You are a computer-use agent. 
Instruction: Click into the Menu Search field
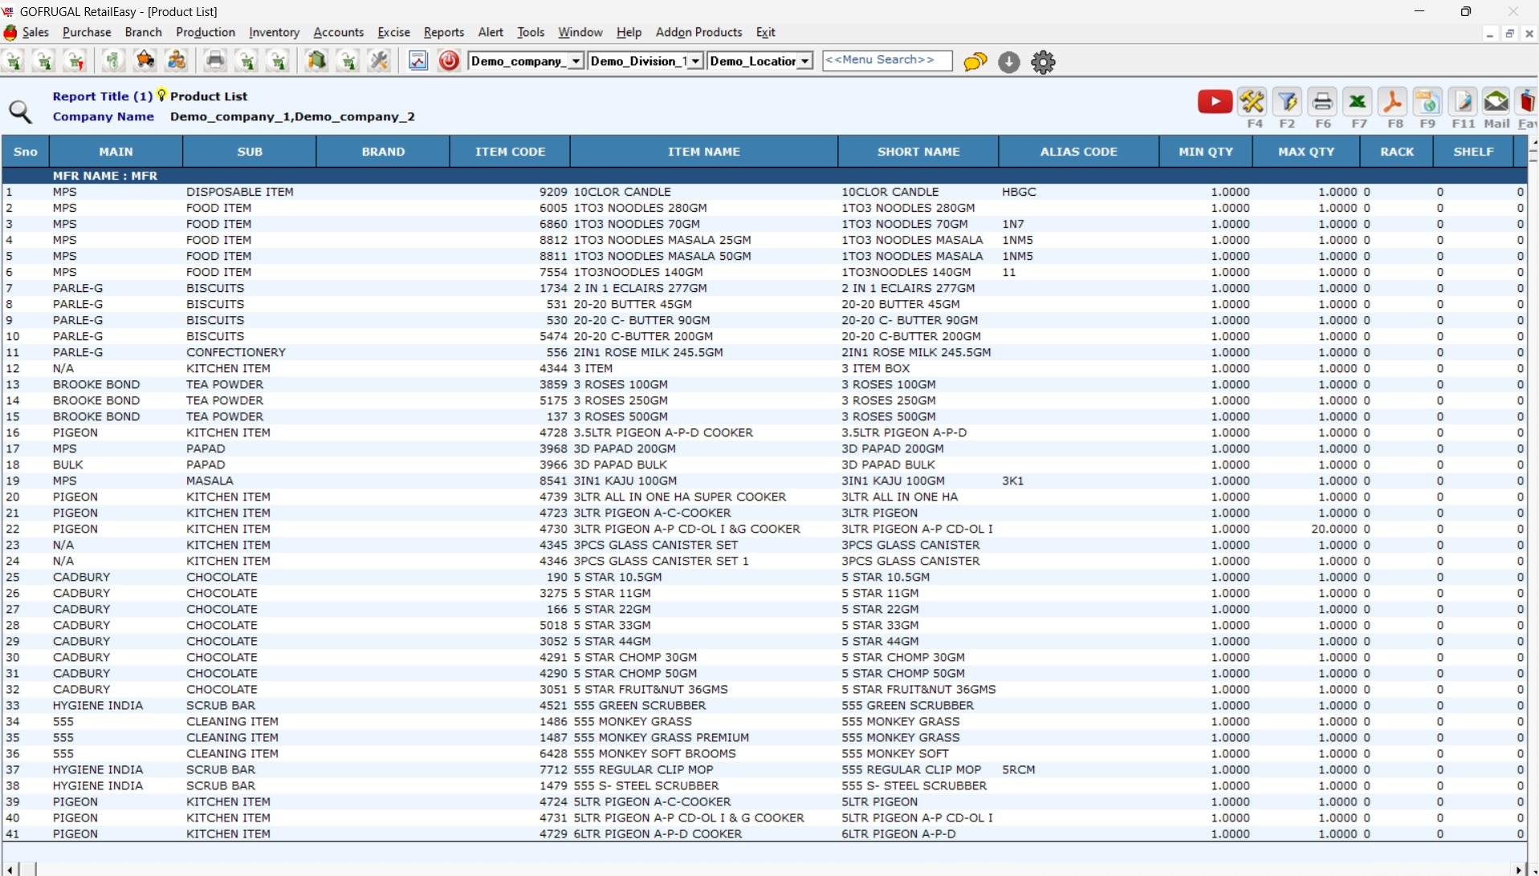(x=886, y=61)
